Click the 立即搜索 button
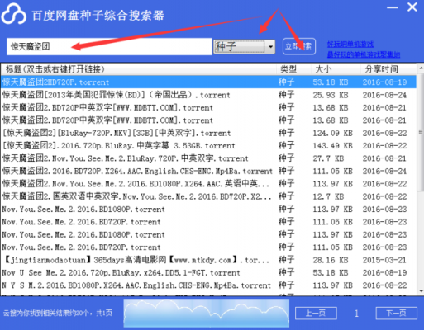 (299, 46)
